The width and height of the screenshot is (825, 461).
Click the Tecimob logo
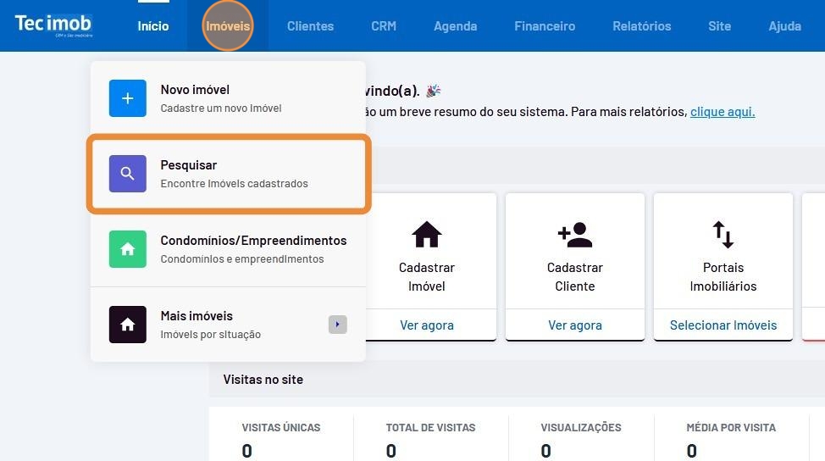pyautogui.click(x=53, y=25)
